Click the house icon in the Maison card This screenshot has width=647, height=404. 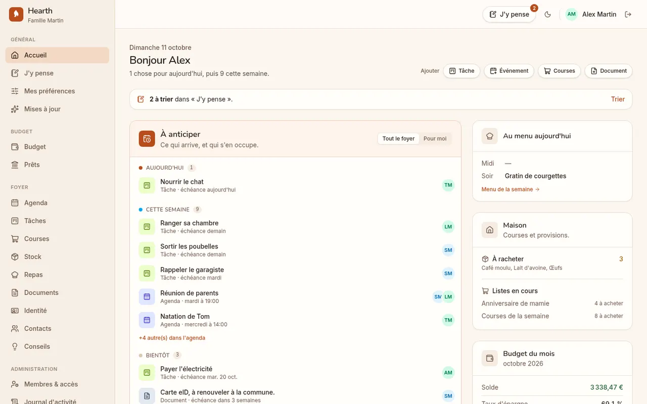[490, 230]
